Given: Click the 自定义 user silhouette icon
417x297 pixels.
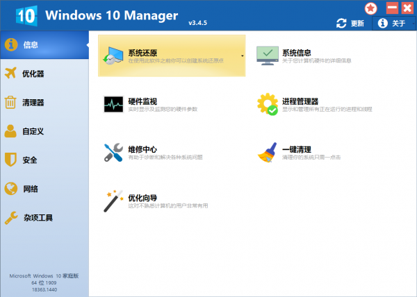Looking at the screenshot, I should pos(10,131).
